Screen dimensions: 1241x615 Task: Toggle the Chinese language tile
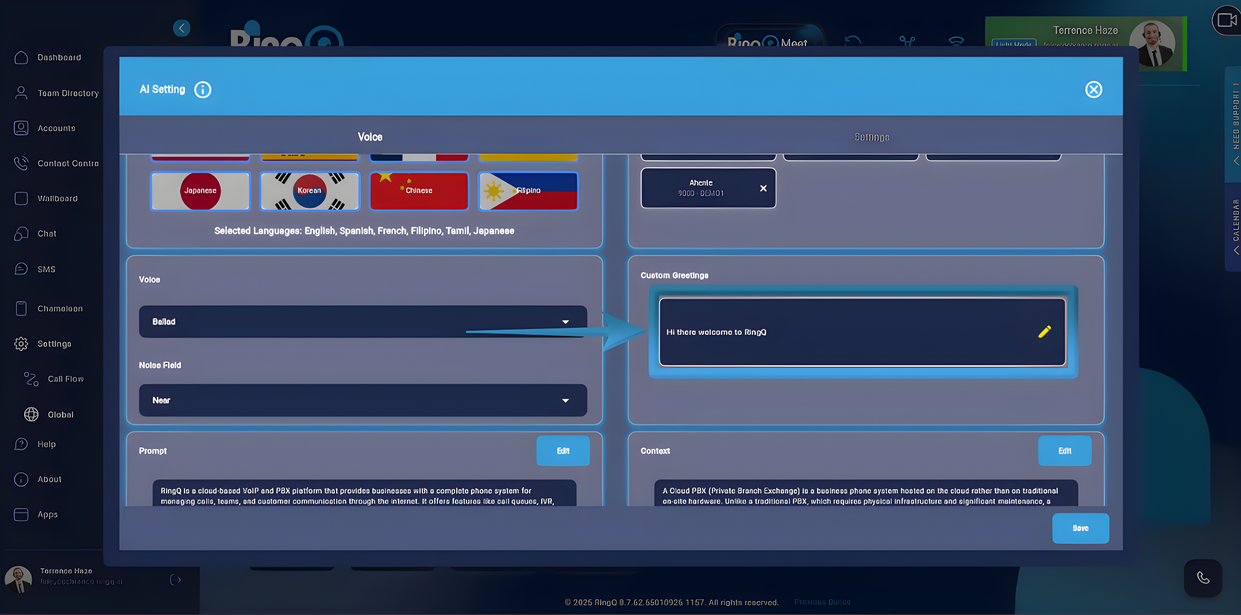pyautogui.click(x=418, y=191)
